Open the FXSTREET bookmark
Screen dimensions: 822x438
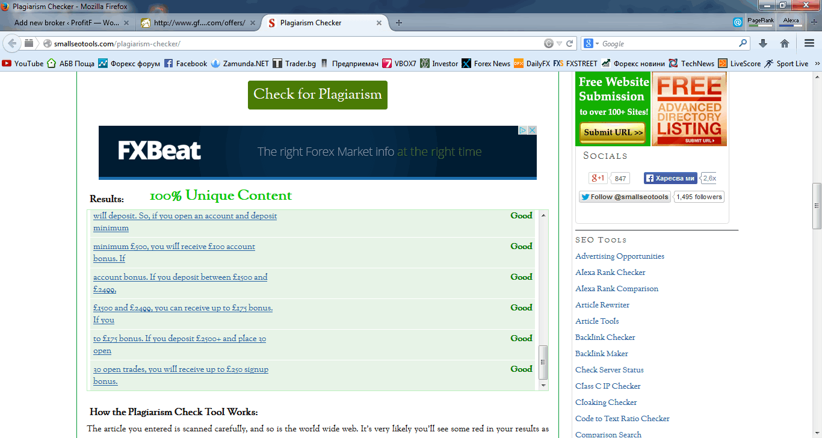[x=576, y=63]
